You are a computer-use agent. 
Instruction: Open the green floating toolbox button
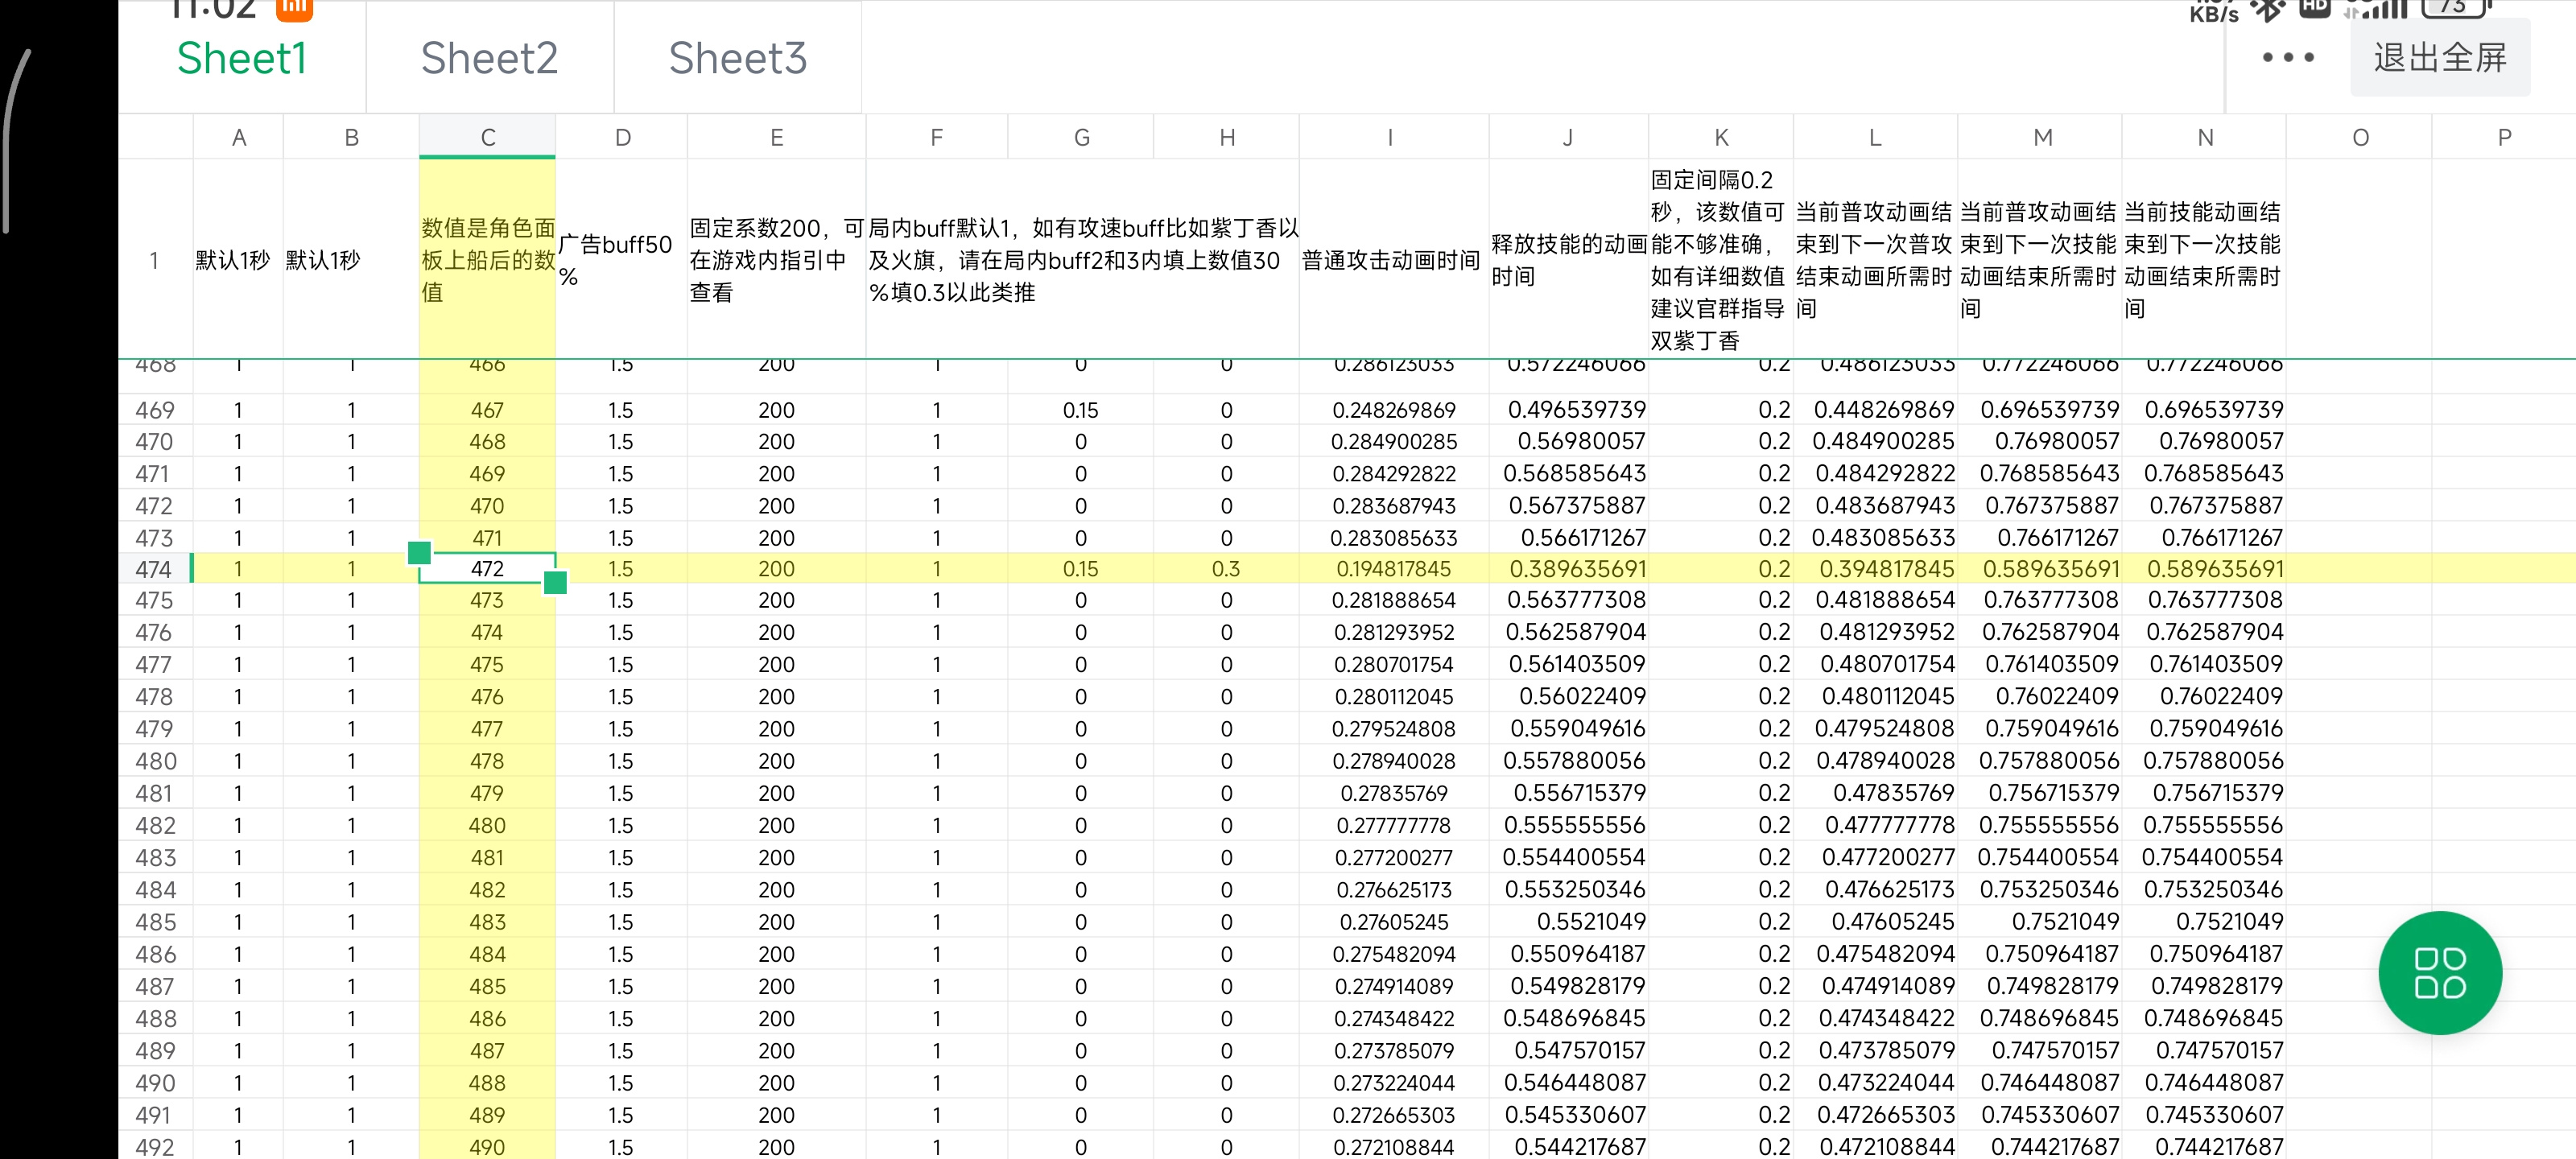pyautogui.click(x=2439, y=972)
